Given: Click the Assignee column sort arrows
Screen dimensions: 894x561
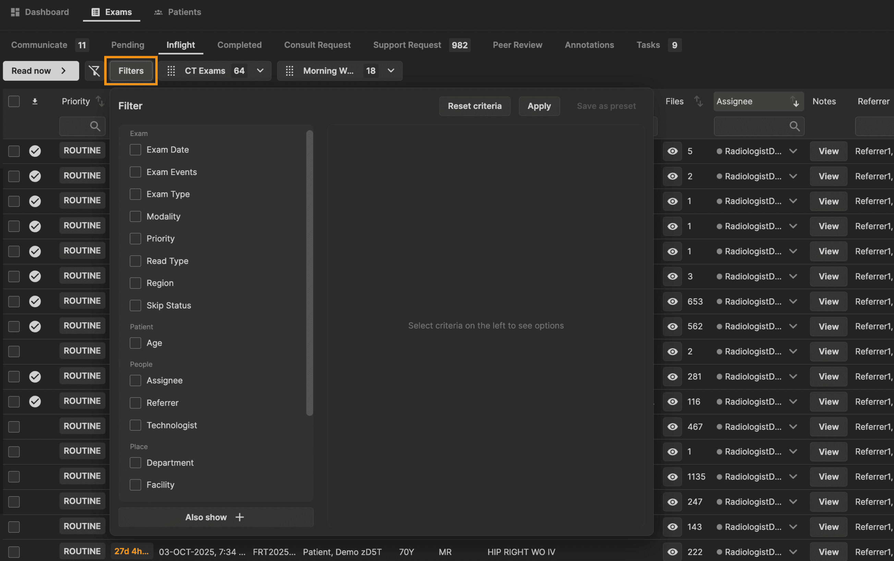Looking at the screenshot, I should click(x=794, y=101).
